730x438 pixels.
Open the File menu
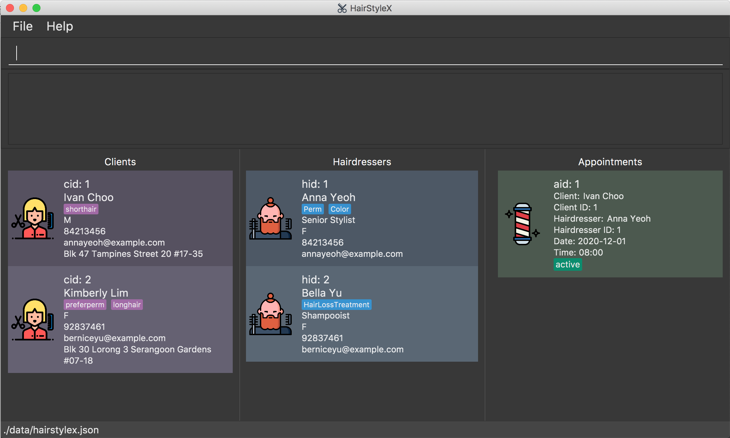click(23, 26)
